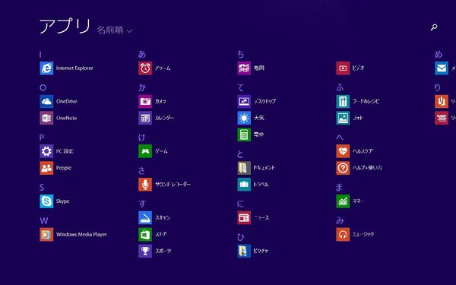
Task: Select the "け" group header
Action: pyautogui.click(x=141, y=138)
